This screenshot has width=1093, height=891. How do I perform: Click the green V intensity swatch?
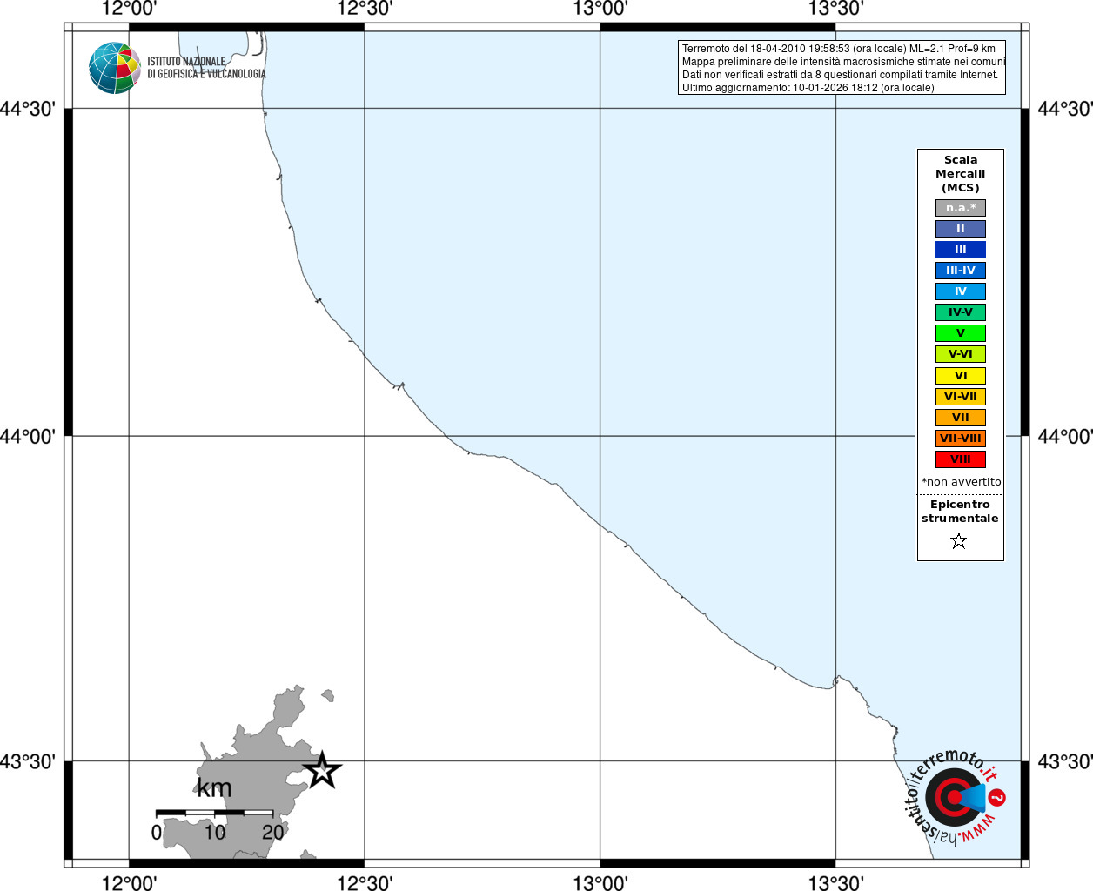[x=961, y=333]
